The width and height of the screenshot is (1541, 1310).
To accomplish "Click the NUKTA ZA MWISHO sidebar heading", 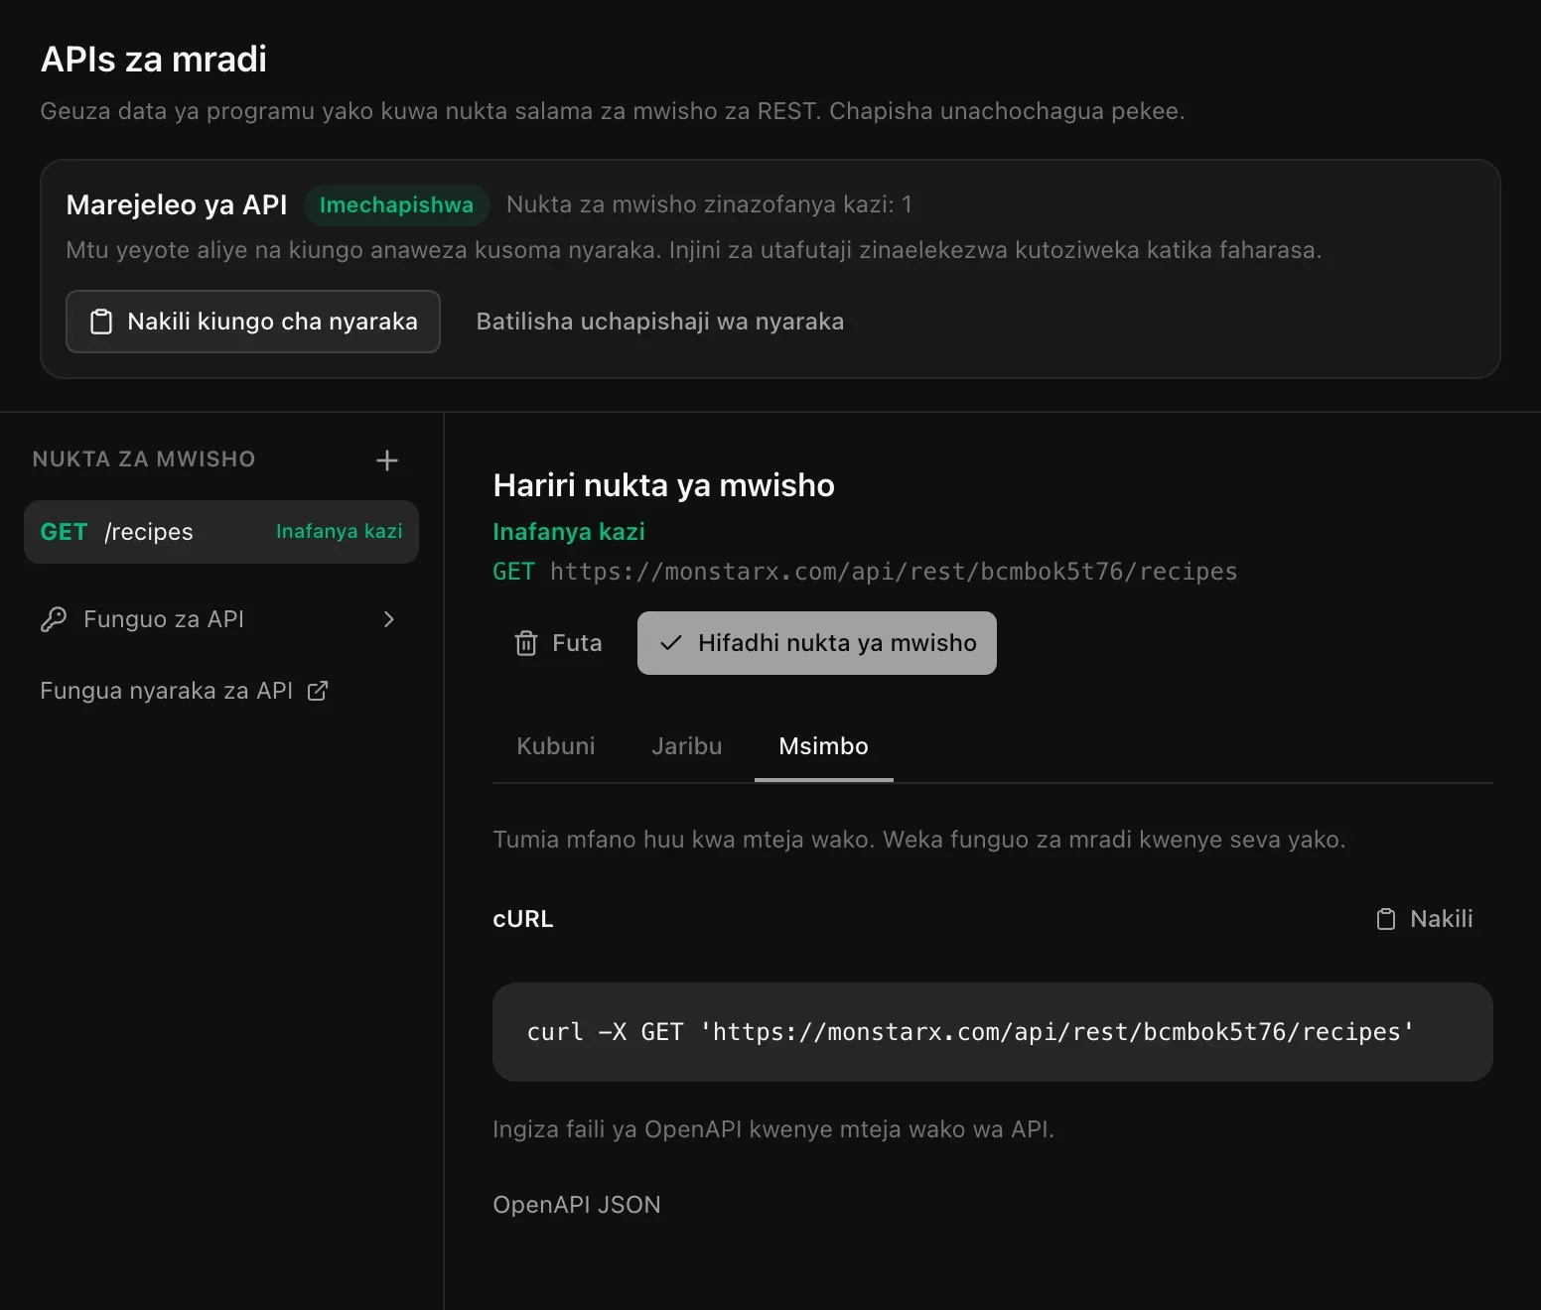I will coord(144,459).
